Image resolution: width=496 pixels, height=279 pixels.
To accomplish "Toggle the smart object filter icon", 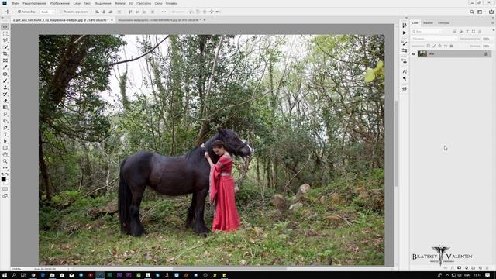I will 480,31.
